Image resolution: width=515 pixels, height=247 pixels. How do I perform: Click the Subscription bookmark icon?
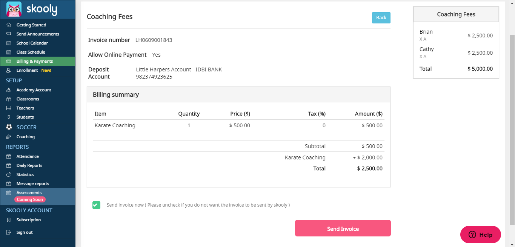coord(9,220)
